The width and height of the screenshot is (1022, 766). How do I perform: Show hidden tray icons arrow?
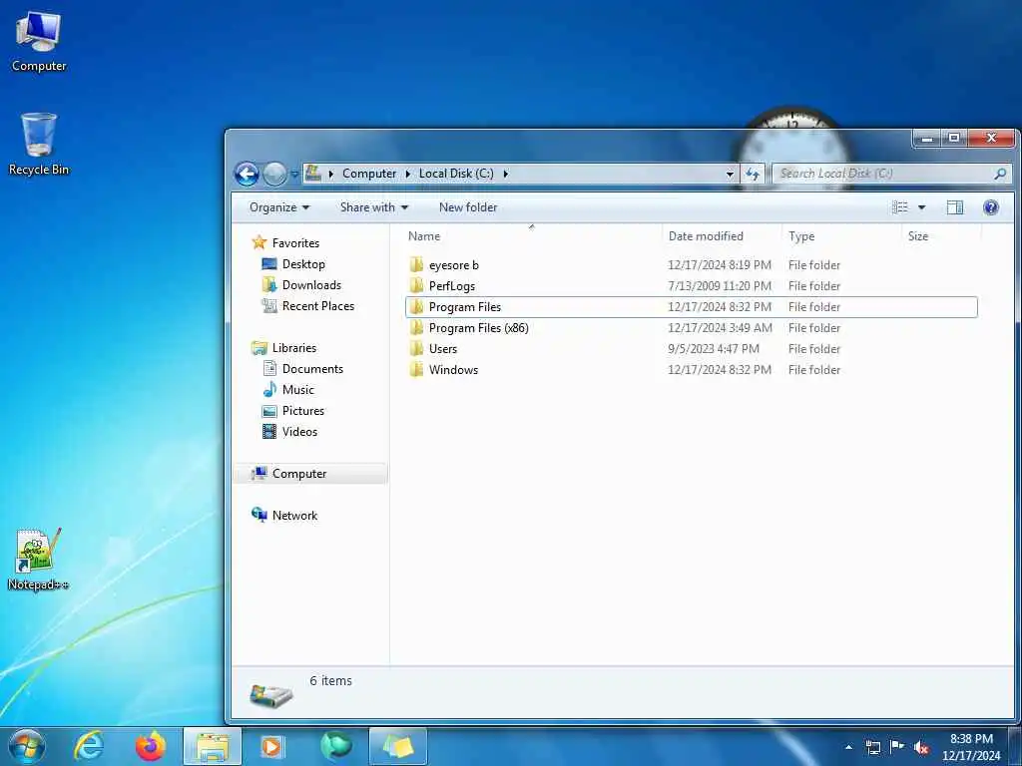[x=848, y=747]
